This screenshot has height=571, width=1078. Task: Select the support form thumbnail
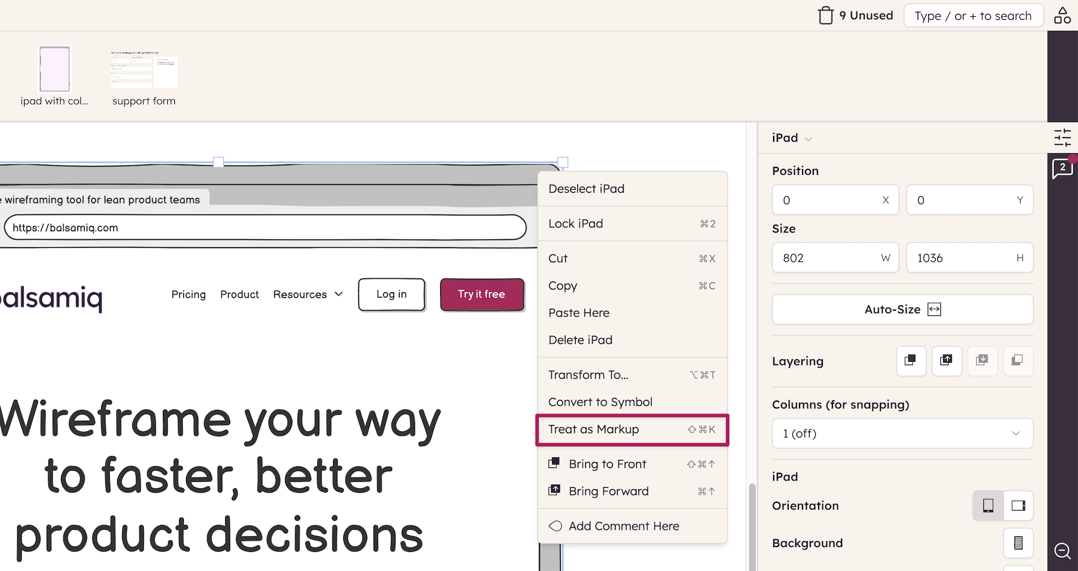(144, 78)
